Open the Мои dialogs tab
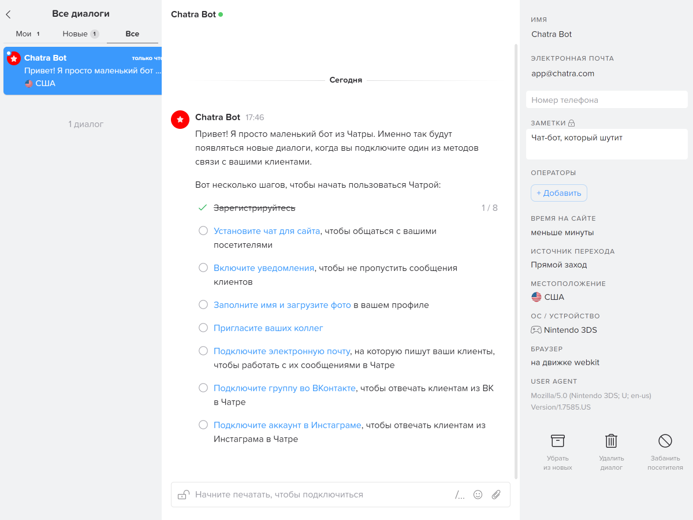Viewport: 693px width, 520px height. pos(28,34)
